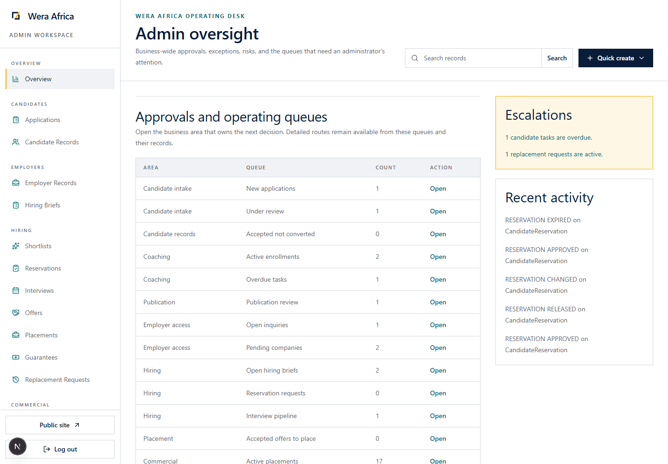Click the Offers handshake icon
Viewport: 668px width, 464px height.
[x=16, y=313]
